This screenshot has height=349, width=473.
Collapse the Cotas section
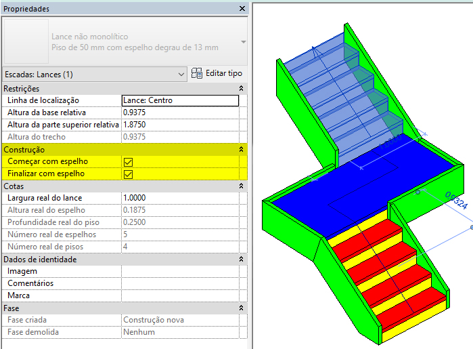coord(242,186)
